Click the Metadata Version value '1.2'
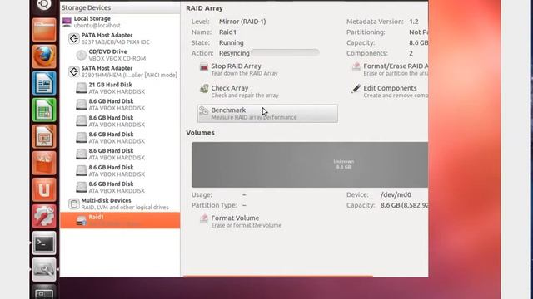The height and width of the screenshot is (299, 533). point(414,22)
